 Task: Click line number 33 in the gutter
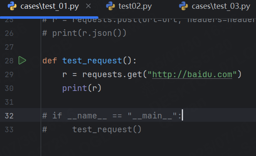(x=9, y=130)
